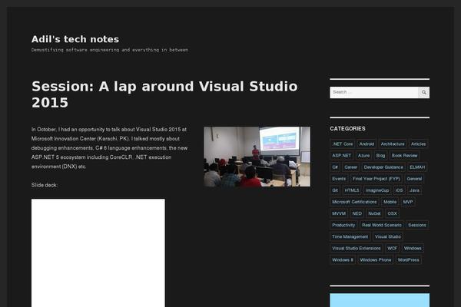This screenshot has width=461, height=307.
Task: Open the Book Review category tag
Action: click(x=405, y=155)
